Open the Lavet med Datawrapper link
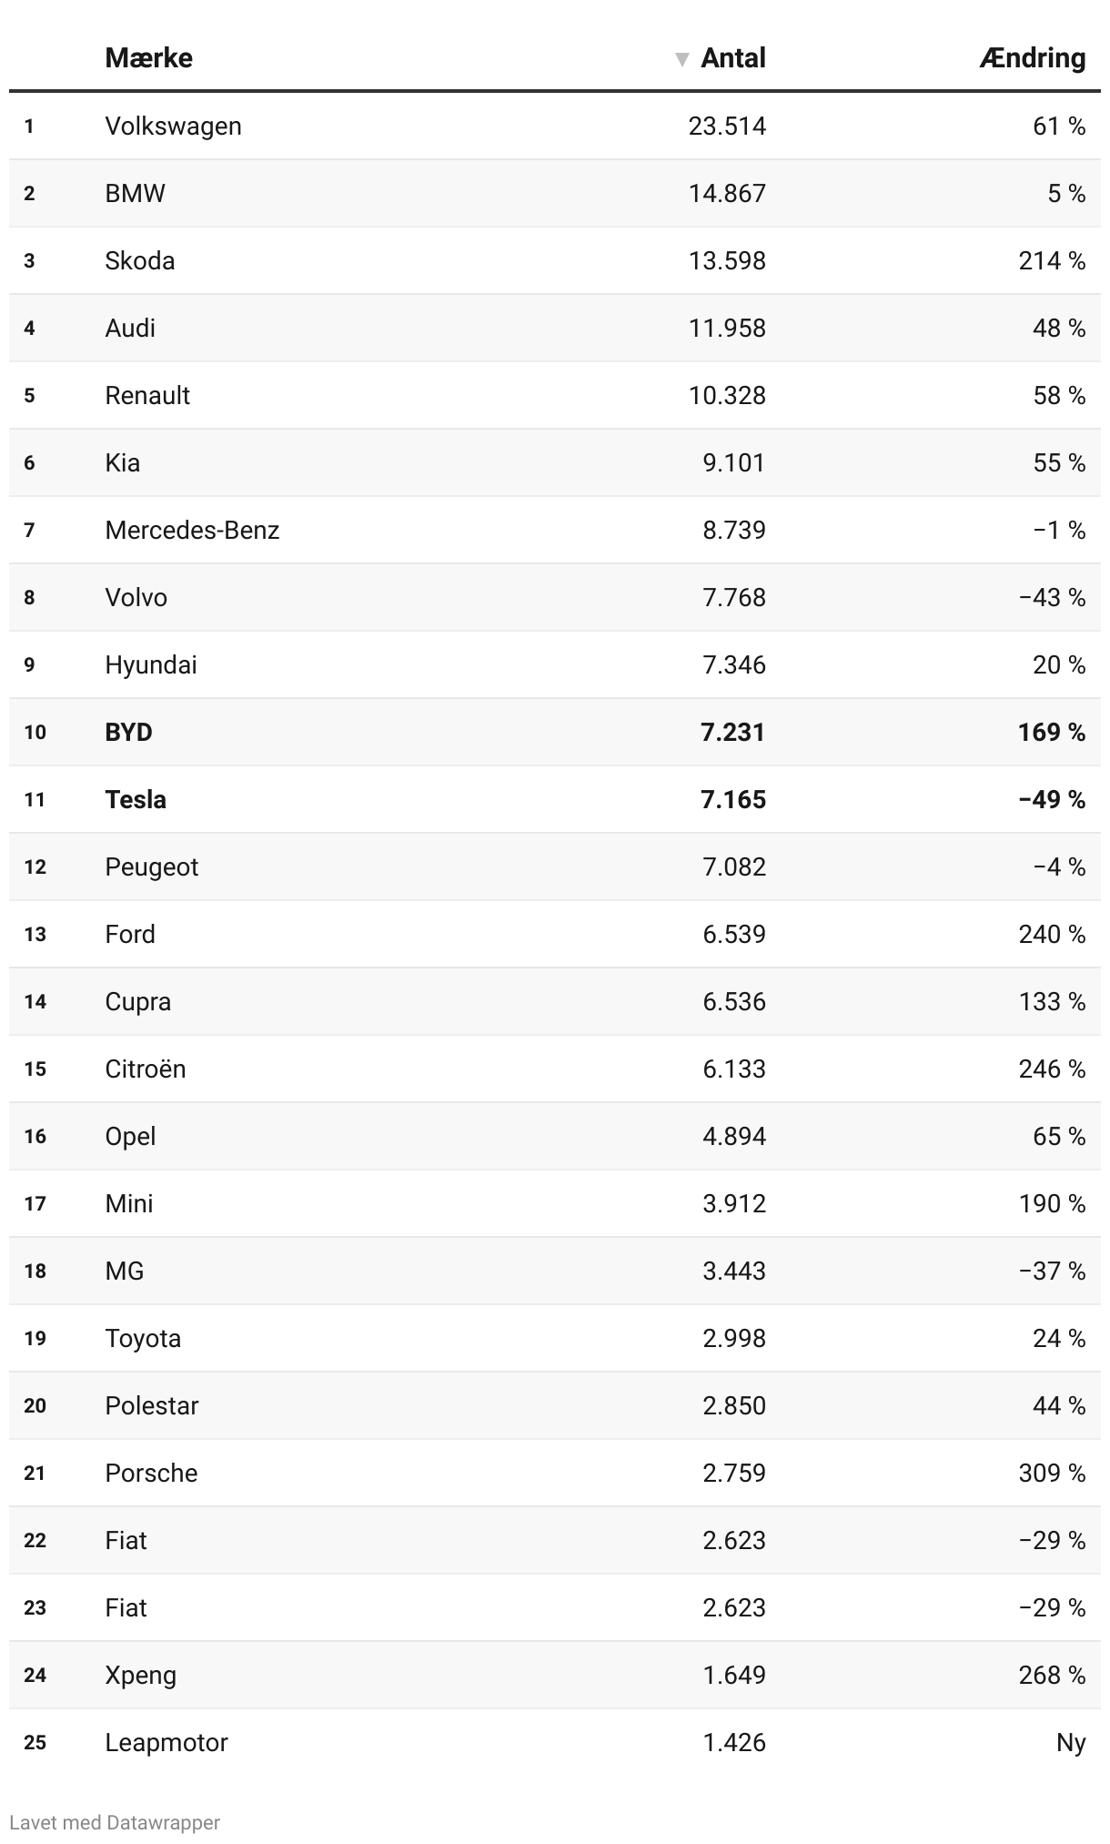The image size is (1110, 1844). point(115,1822)
